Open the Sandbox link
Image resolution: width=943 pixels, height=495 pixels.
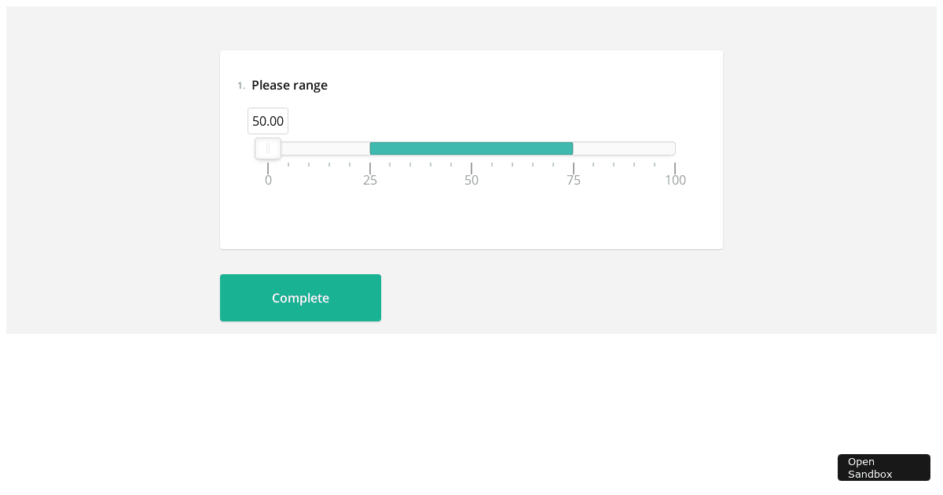883,467
